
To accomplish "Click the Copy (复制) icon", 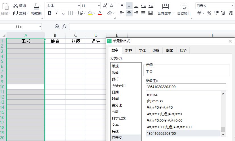I will 15,13.
